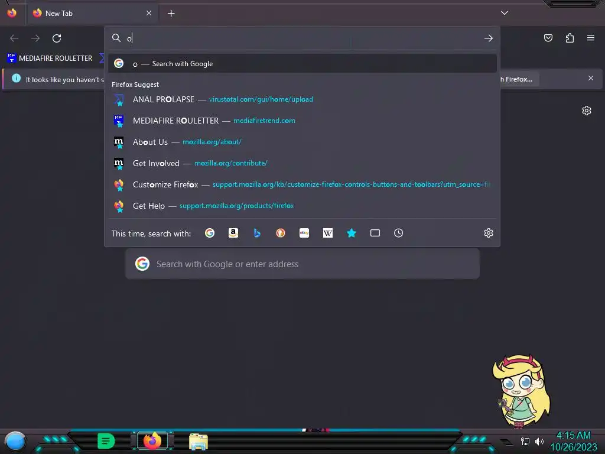Image resolution: width=605 pixels, height=454 pixels.
Task: Open the Start orb on taskbar
Action: point(15,441)
